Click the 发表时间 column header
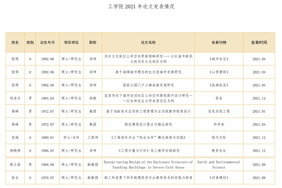 259,42
